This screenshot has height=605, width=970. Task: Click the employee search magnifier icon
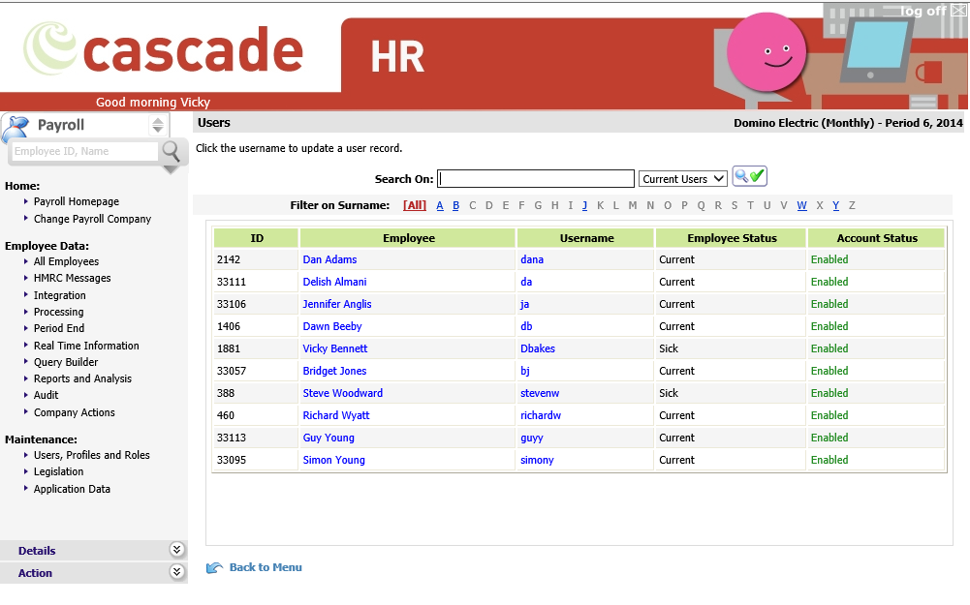tap(171, 151)
